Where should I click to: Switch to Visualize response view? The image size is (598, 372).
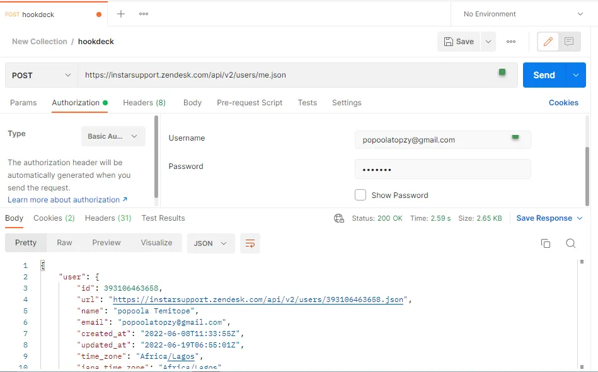click(x=156, y=243)
